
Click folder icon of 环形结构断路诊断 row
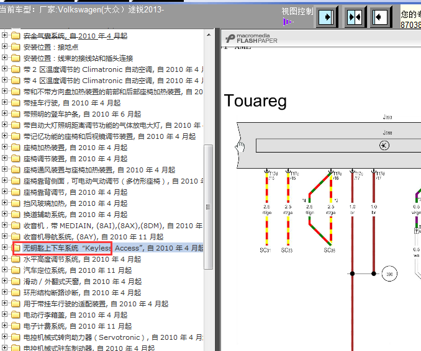pyautogui.click(x=16, y=293)
